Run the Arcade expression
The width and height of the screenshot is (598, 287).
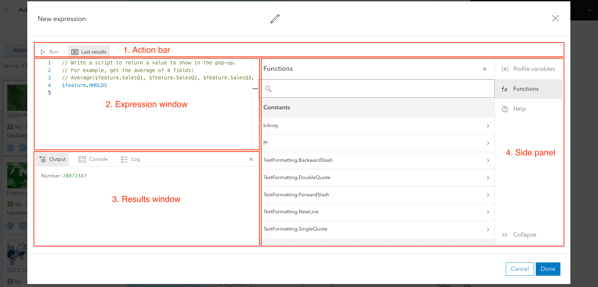(50, 52)
